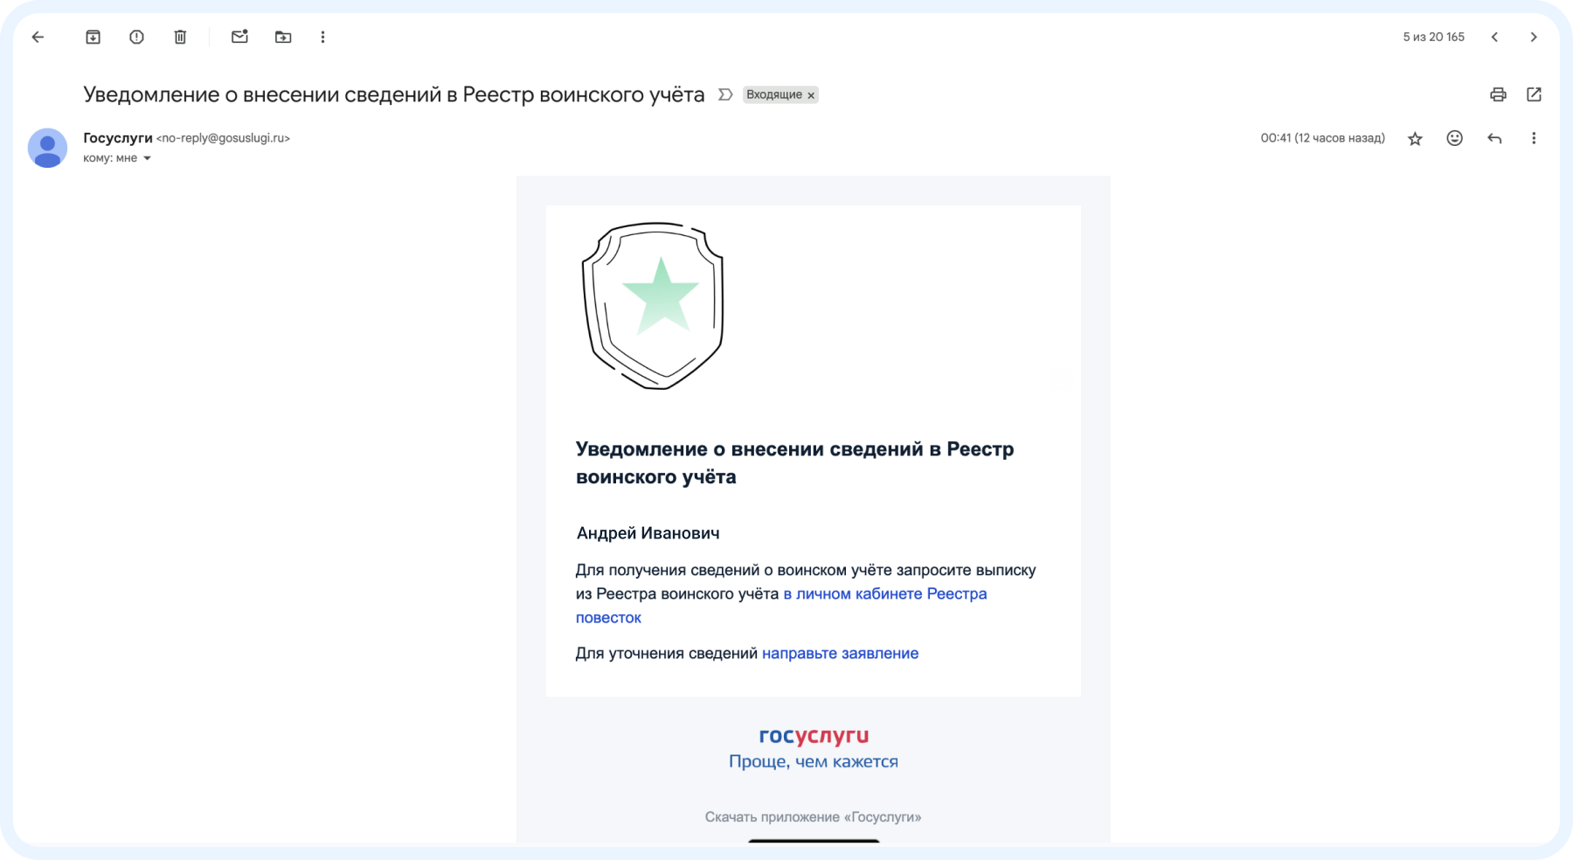Click the sender address no-reply@gosuslugi.ru
Screen dimensions: 1573x860
223,138
